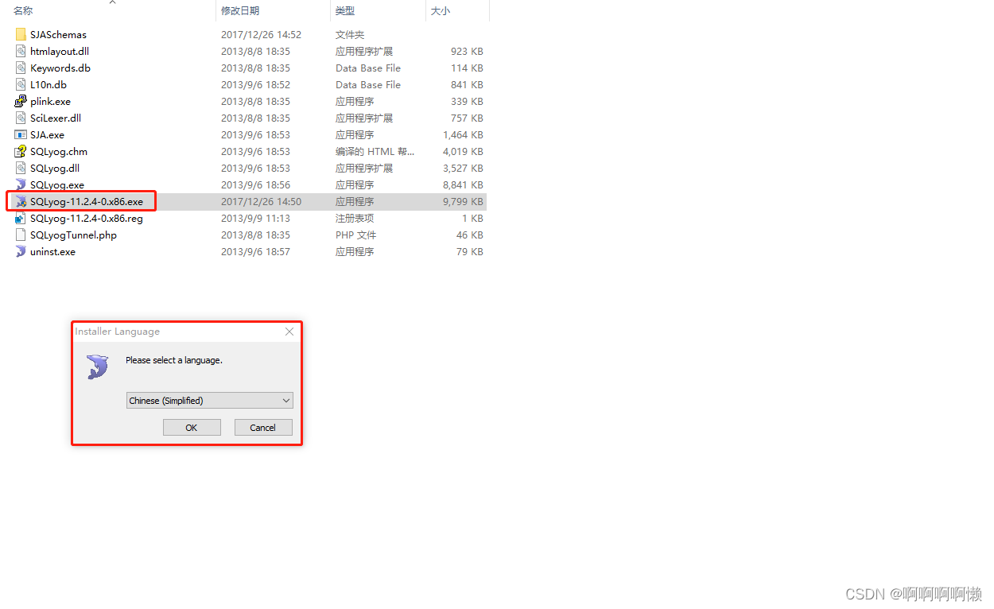Click the 注册表项 type cell

(355, 218)
